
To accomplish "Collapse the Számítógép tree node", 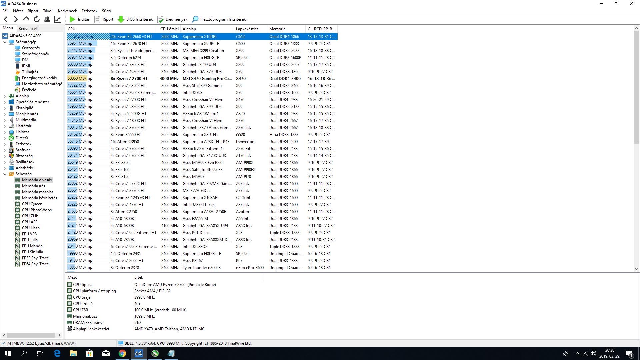I will pyautogui.click(x=5, y=42).
